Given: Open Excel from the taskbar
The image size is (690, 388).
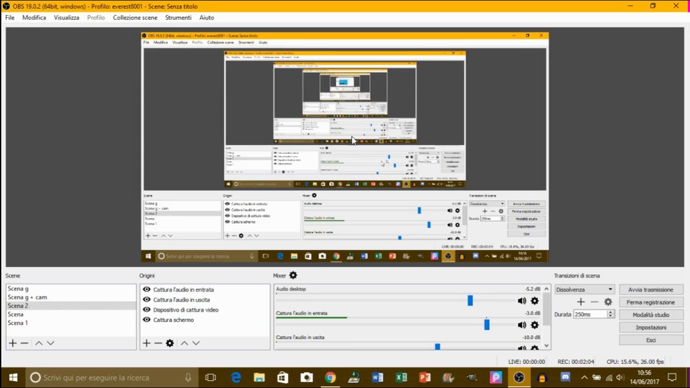Looking at the screenshot, I should click(401, 378).
